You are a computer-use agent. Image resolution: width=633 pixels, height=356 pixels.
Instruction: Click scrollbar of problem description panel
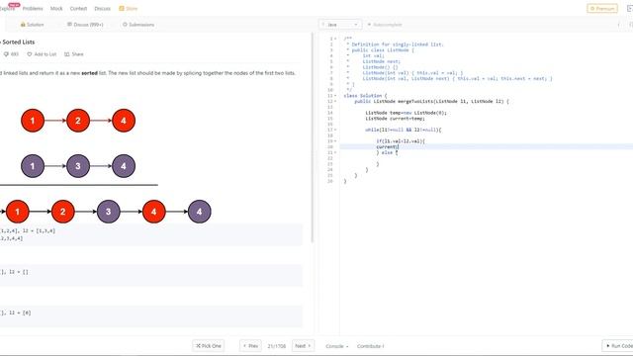[313, 137]
